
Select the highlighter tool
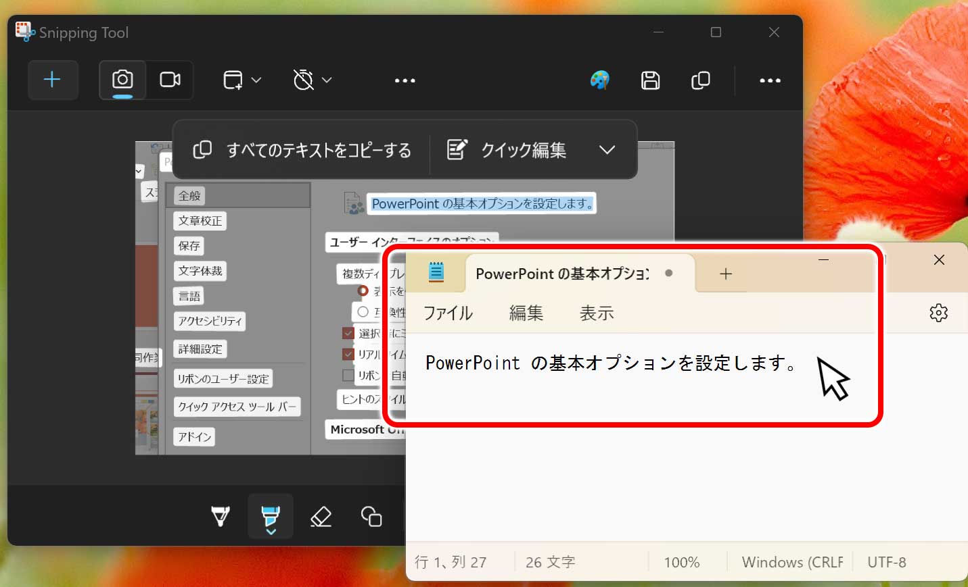(271, 517)
